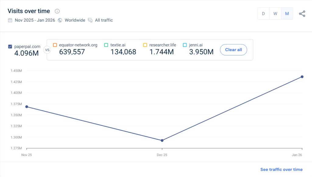312x177 pixels.
Task: Select the All traffic filter icon
Action: (x=90, y=20)
